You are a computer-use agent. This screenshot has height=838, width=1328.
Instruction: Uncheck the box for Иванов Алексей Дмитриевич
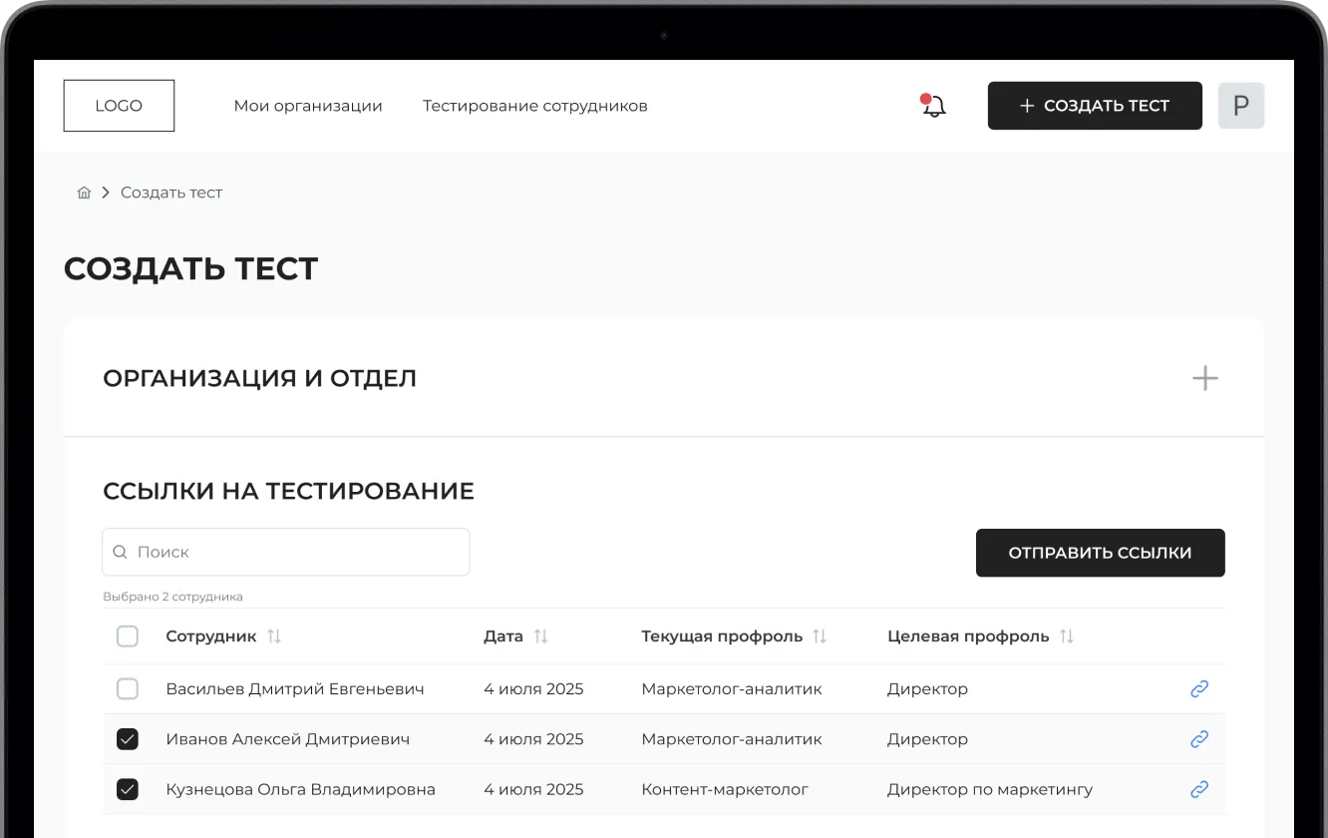point(128,739)
